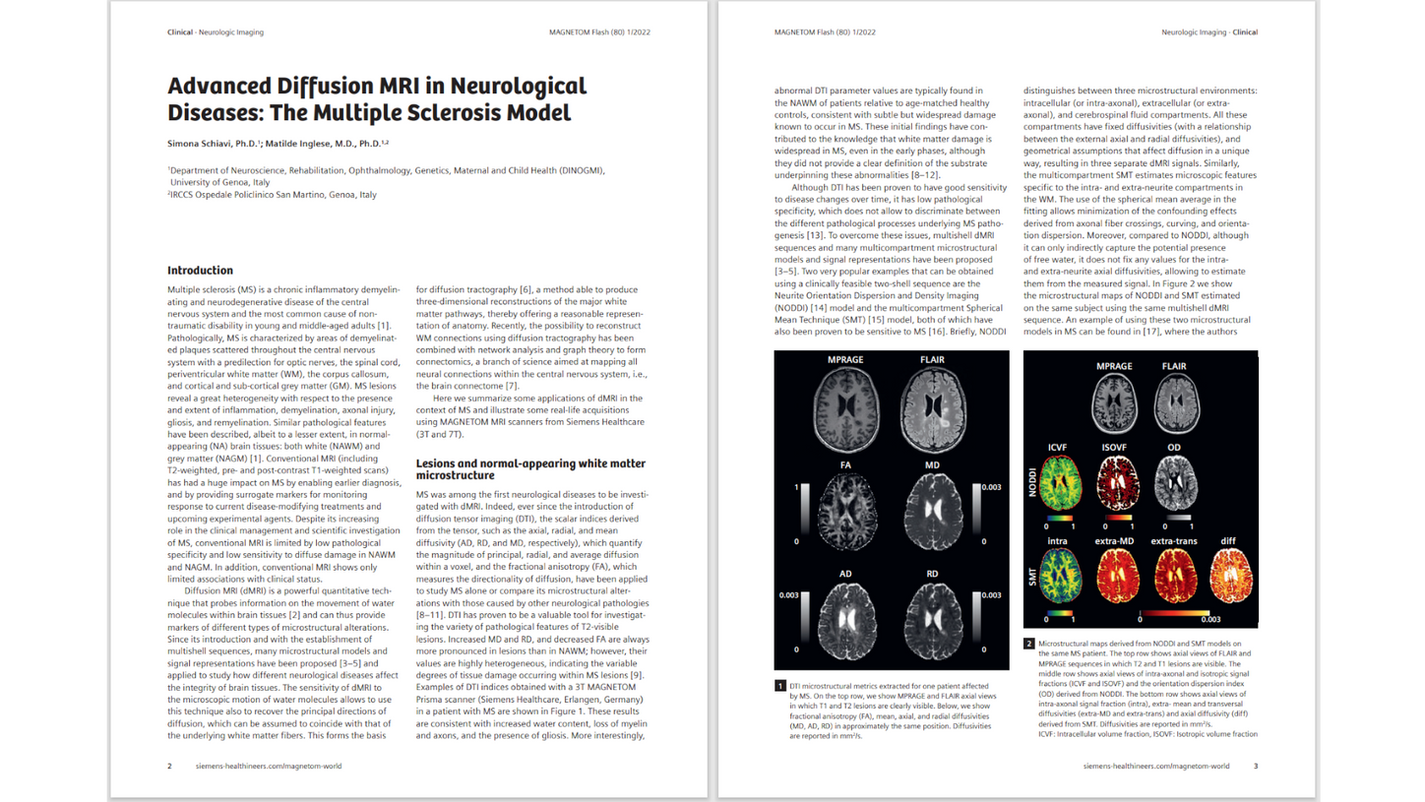
Task: Click the extra-trans map in the SMT row
Action: (x=1176, y=576)
